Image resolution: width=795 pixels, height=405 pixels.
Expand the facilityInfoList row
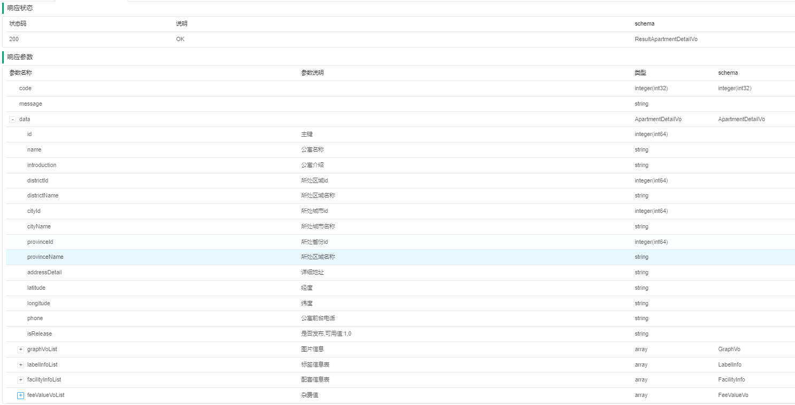(21, 380)
